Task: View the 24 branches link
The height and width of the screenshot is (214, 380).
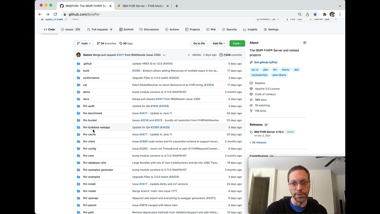Action: (107, 43)
